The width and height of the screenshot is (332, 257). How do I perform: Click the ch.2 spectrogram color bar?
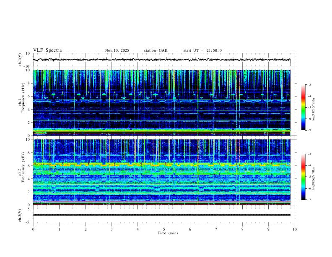pos(303,177)
